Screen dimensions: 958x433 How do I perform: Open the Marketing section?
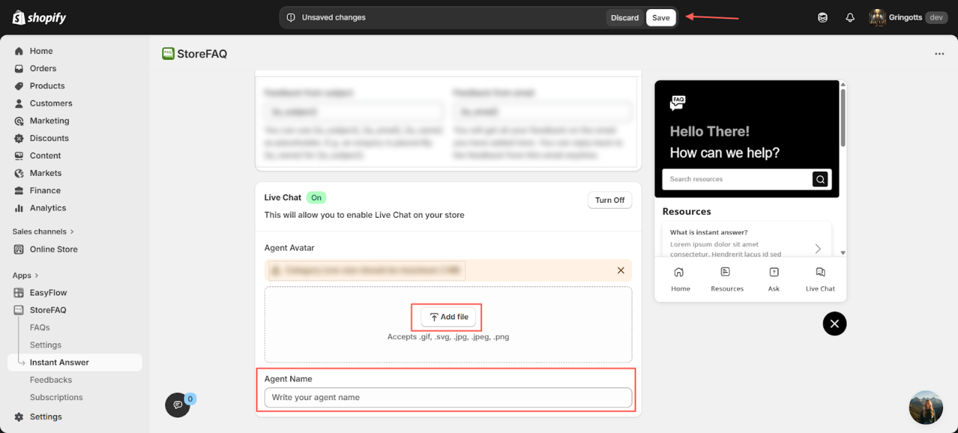49,121
